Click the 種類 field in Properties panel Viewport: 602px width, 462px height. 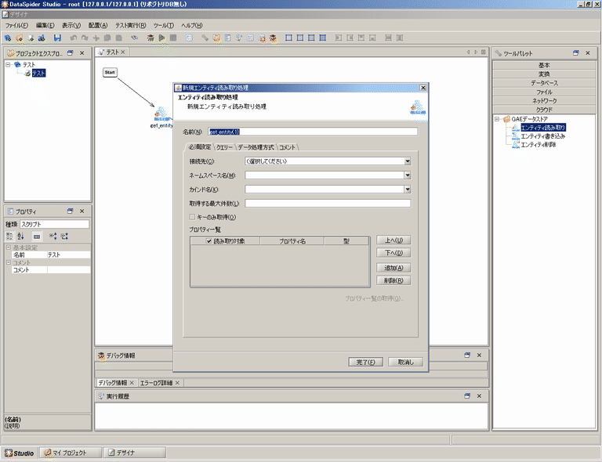point(55,224)
